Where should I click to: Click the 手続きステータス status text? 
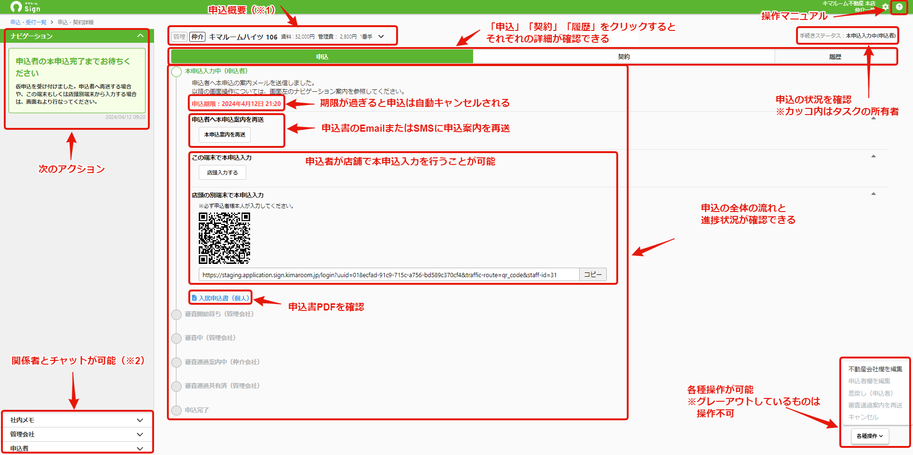click(847, 36)
